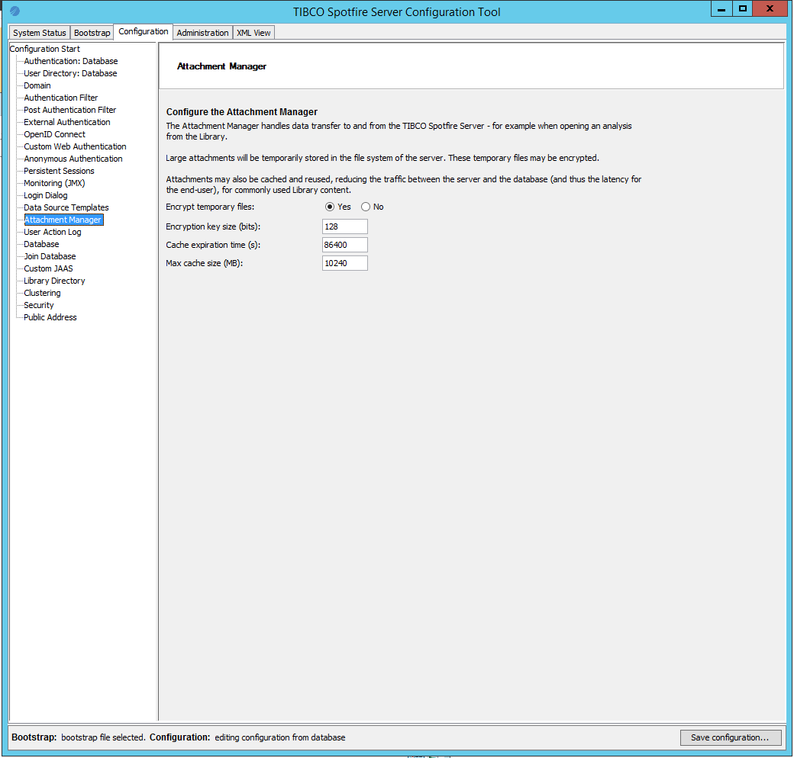
Task: Click 'Max cache size (MB):' label
Action: [205, 263]
